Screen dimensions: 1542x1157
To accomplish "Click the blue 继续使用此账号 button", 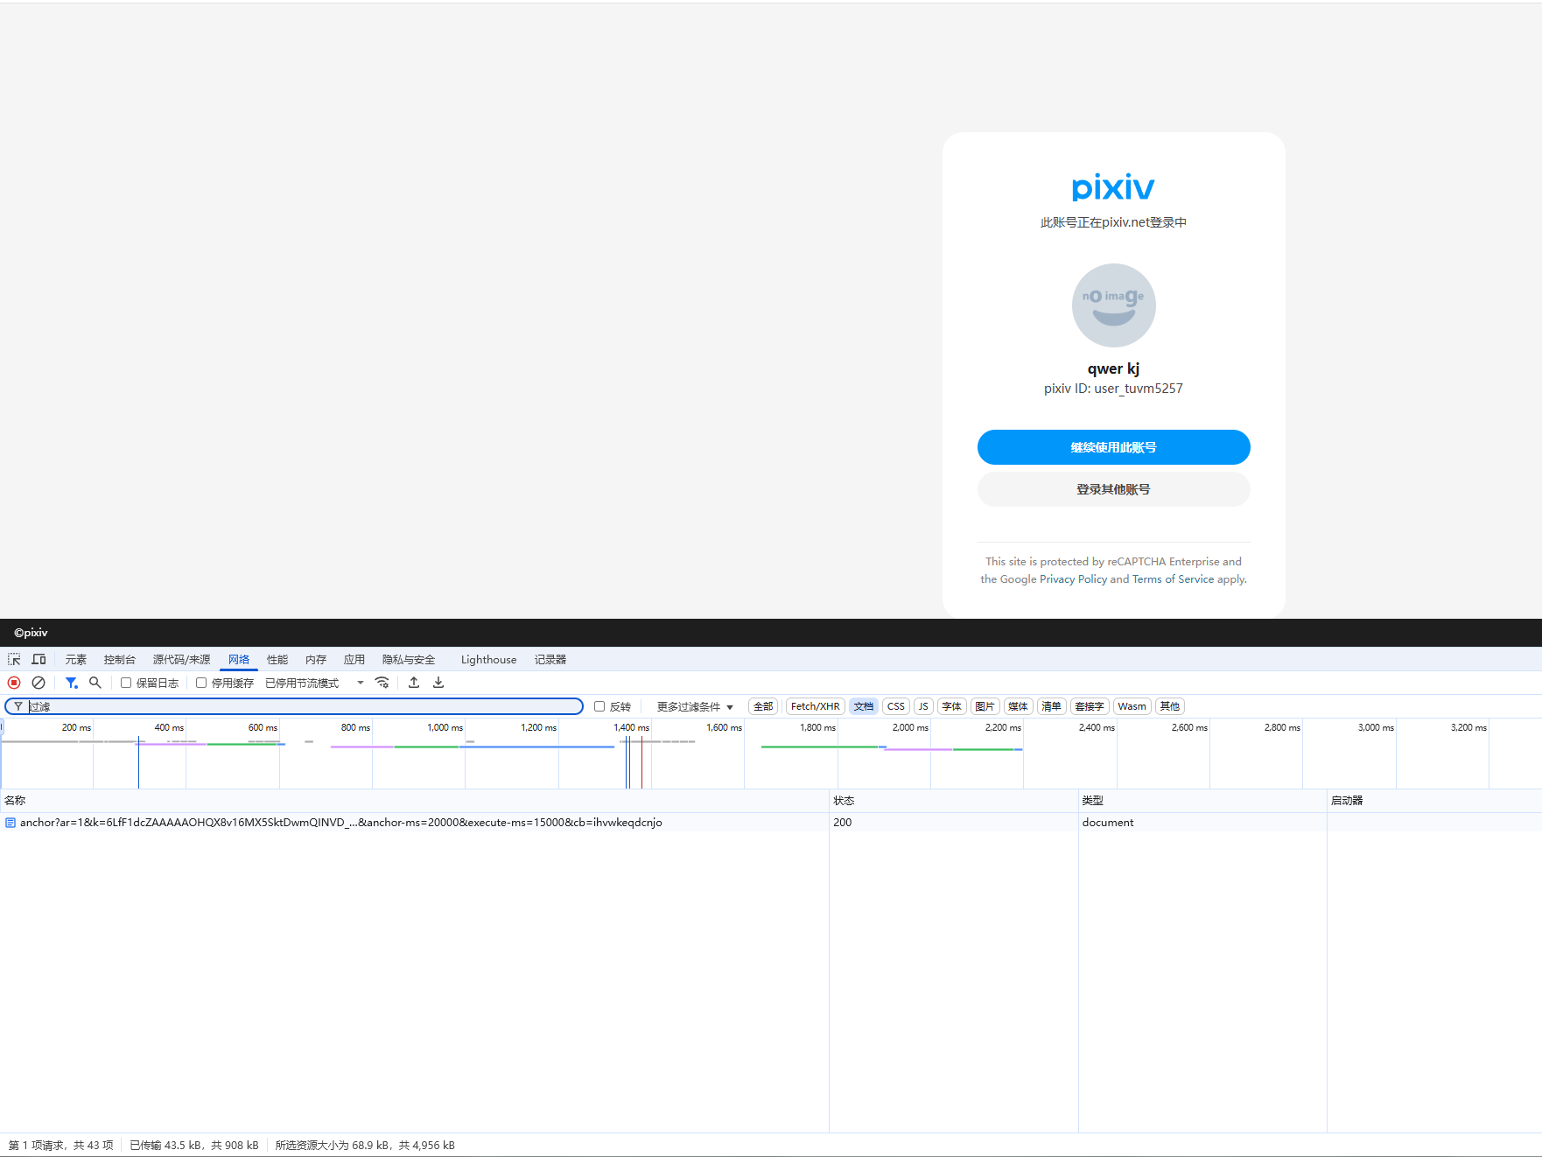I will [1113, 447].
